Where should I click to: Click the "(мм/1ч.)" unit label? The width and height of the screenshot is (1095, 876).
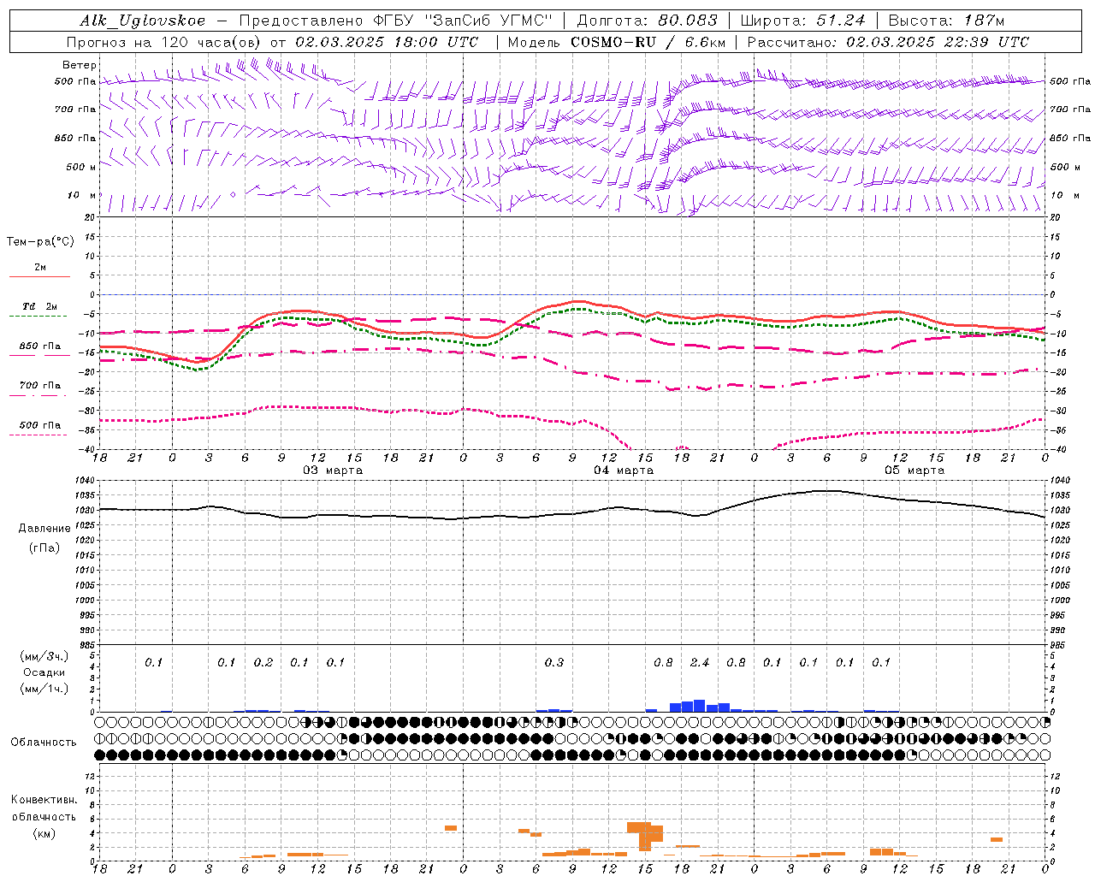(x=44, y=689)
